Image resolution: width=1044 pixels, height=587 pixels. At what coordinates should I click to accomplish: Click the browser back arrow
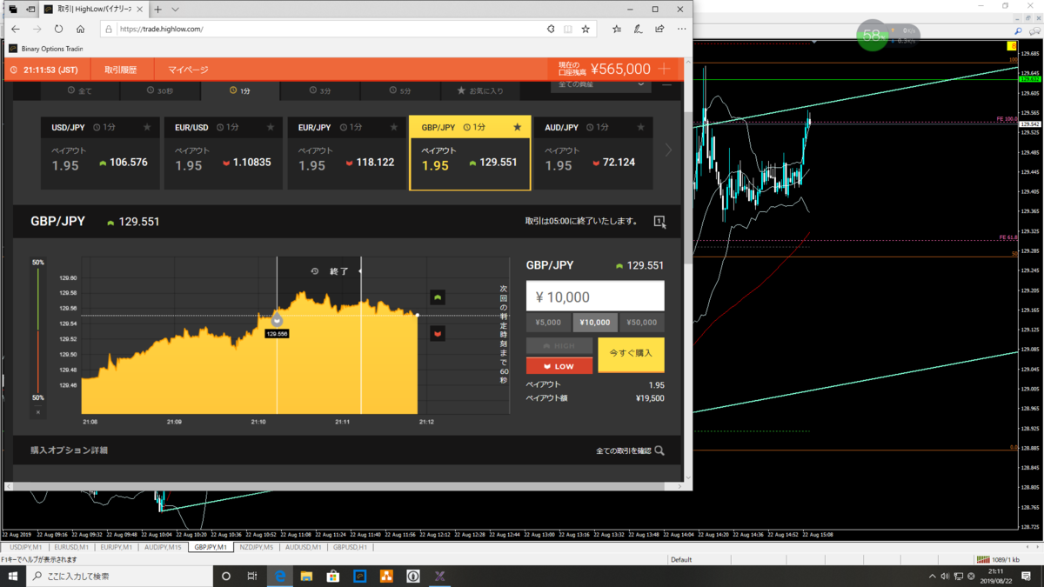coord(16,29)
